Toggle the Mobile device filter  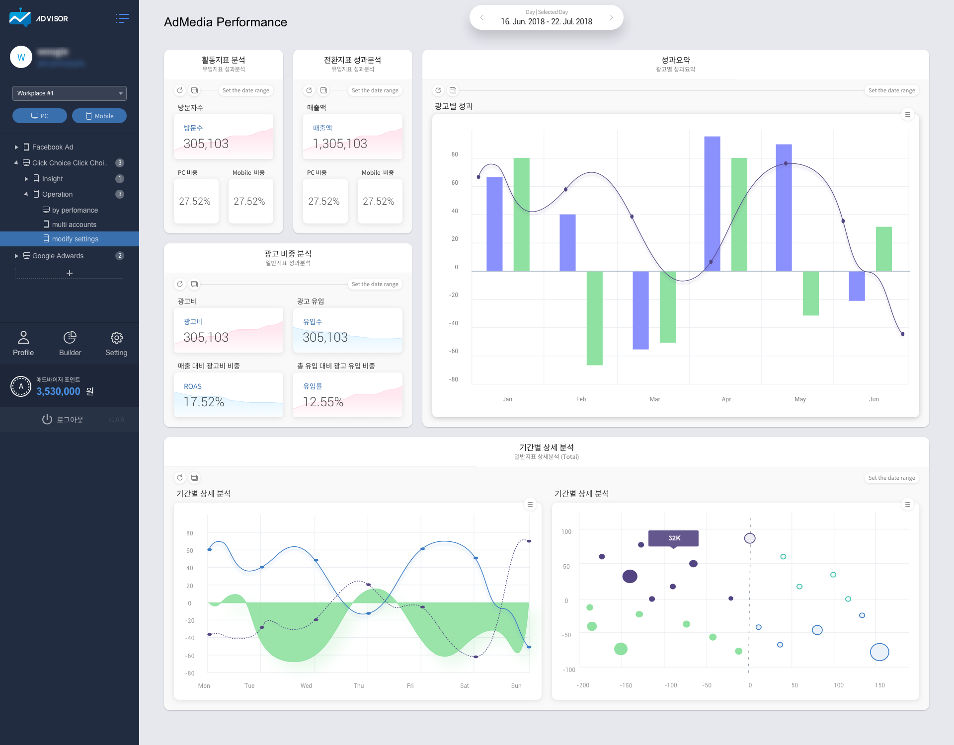tap(99, 116)
